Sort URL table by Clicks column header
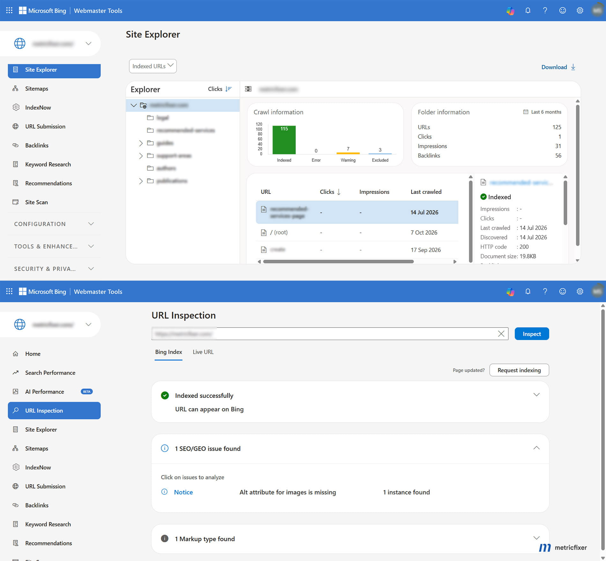The height and width of the screenshot is (561, 606). (x=330, y=192)
